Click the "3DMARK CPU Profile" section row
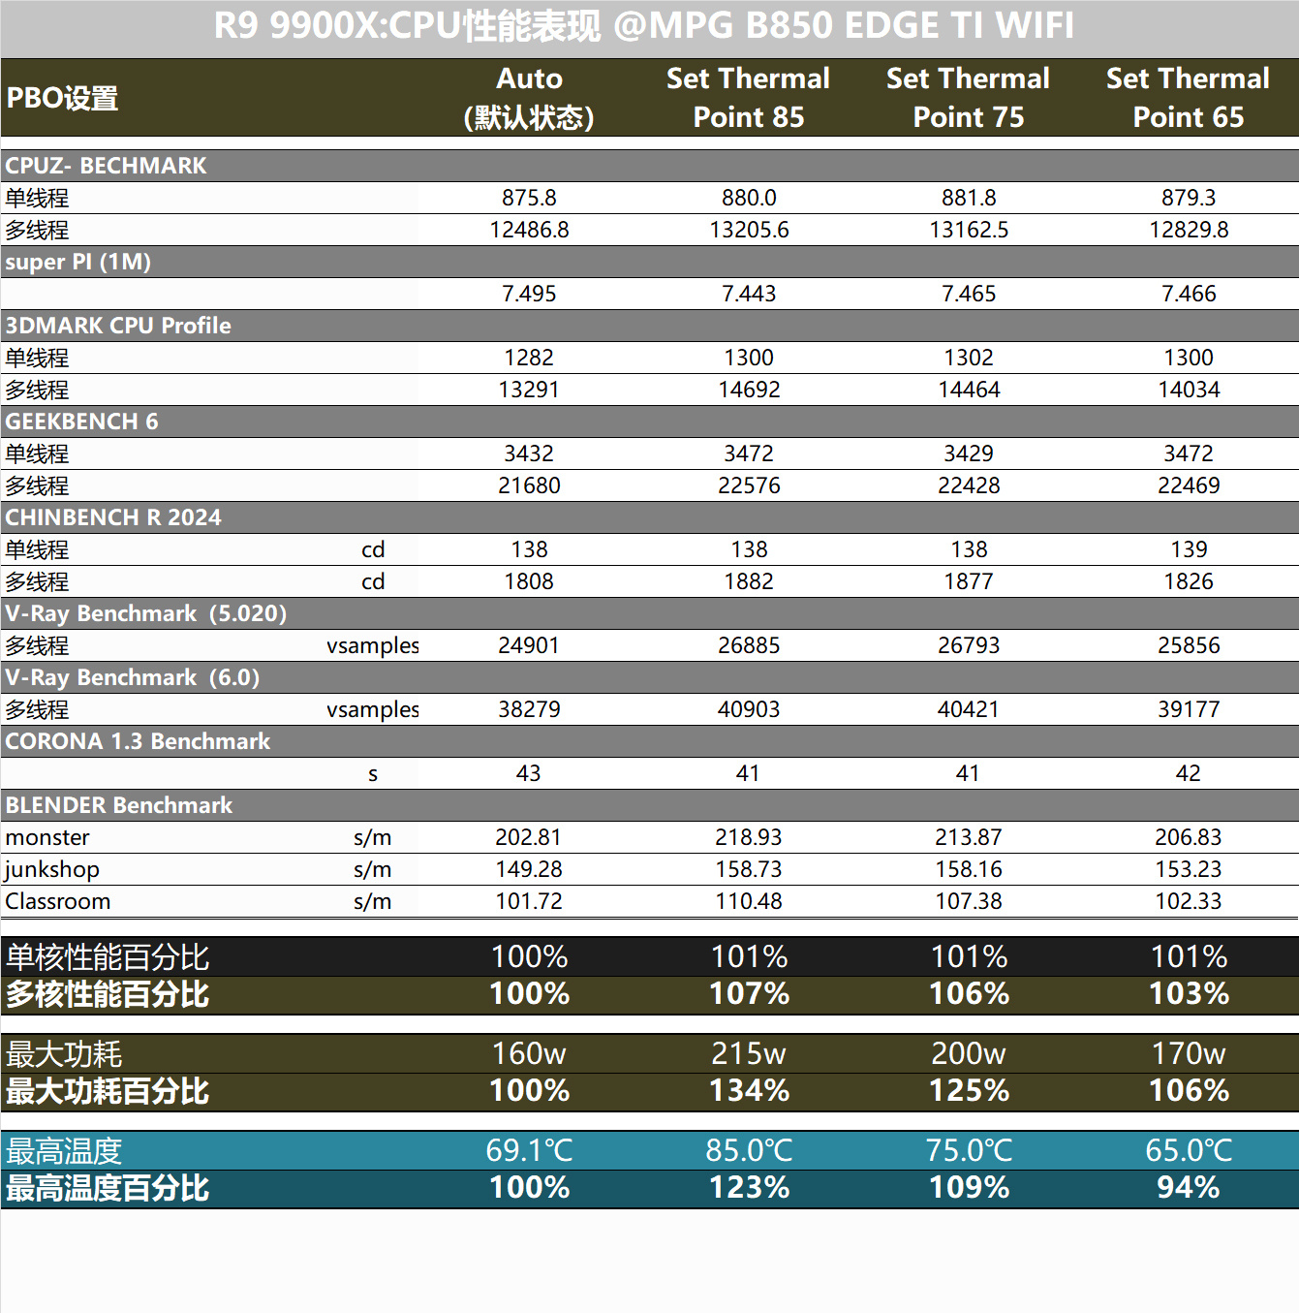 click(x=649, y=326)
